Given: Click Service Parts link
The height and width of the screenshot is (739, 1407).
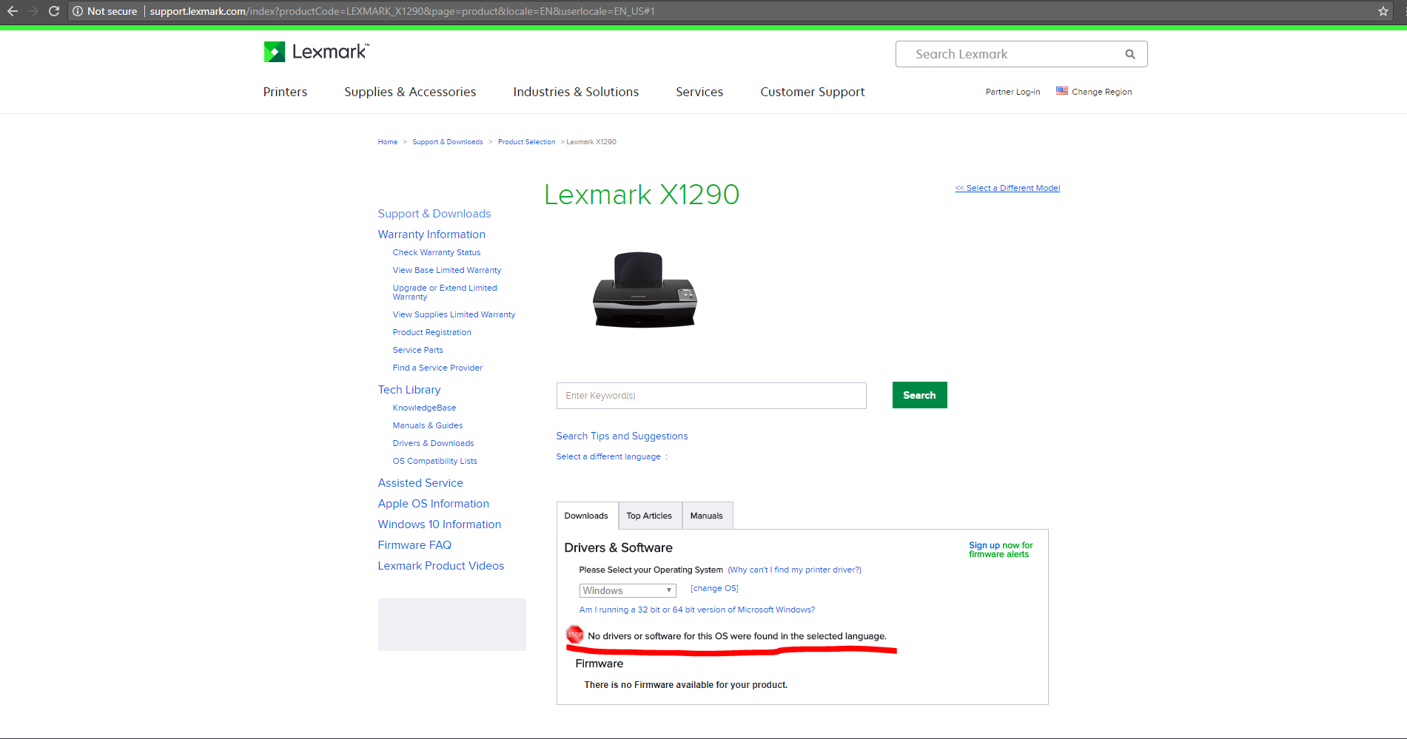Looking at the screenshot, I should tap(417, 350).
